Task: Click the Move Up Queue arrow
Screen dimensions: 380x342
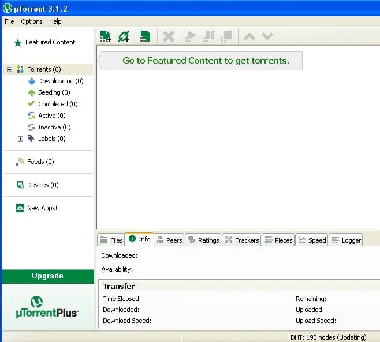Action: click(x=249, y=36)
